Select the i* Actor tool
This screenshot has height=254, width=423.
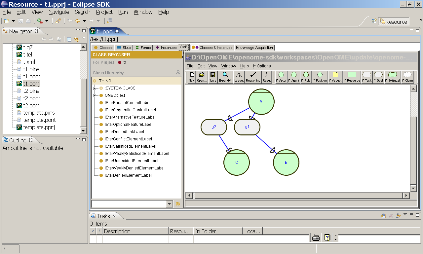point(281,77)
